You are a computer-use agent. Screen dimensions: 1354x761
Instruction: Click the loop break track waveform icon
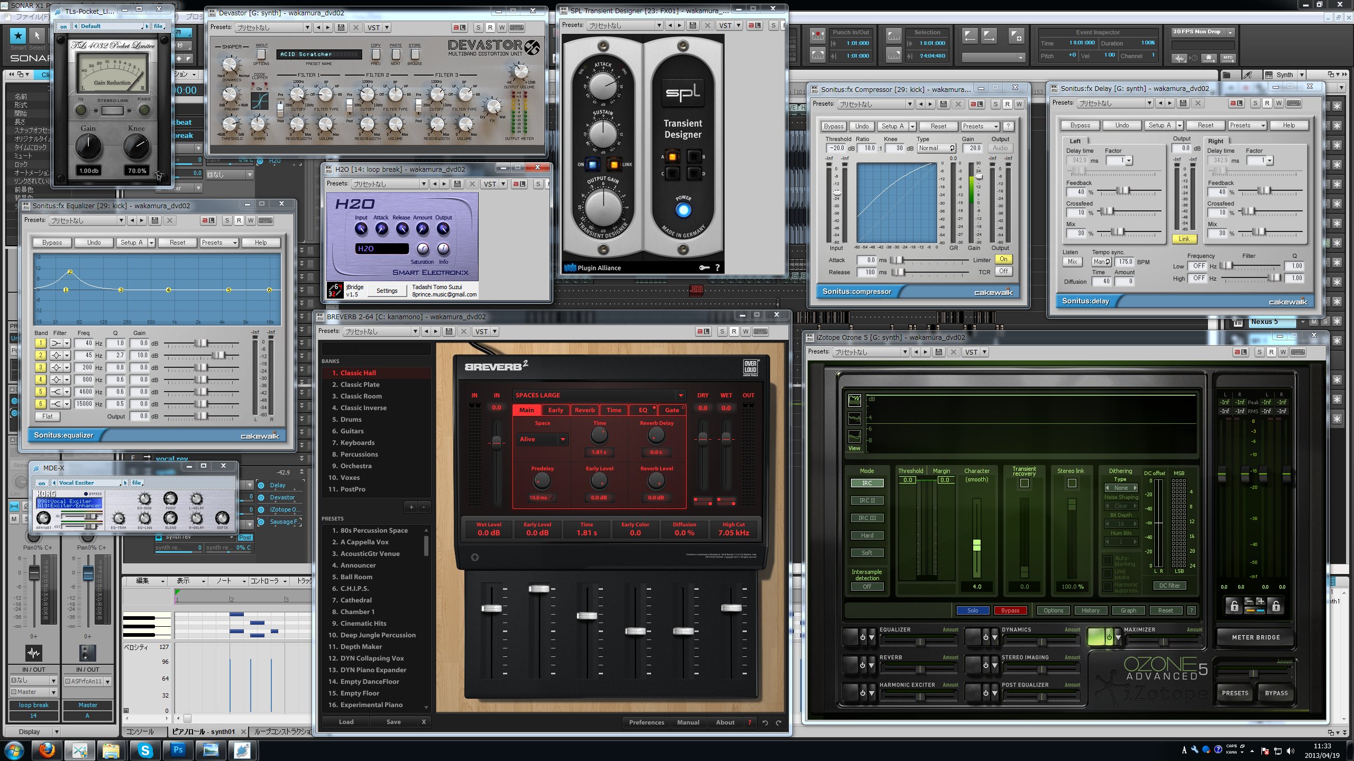coord(33,653)
